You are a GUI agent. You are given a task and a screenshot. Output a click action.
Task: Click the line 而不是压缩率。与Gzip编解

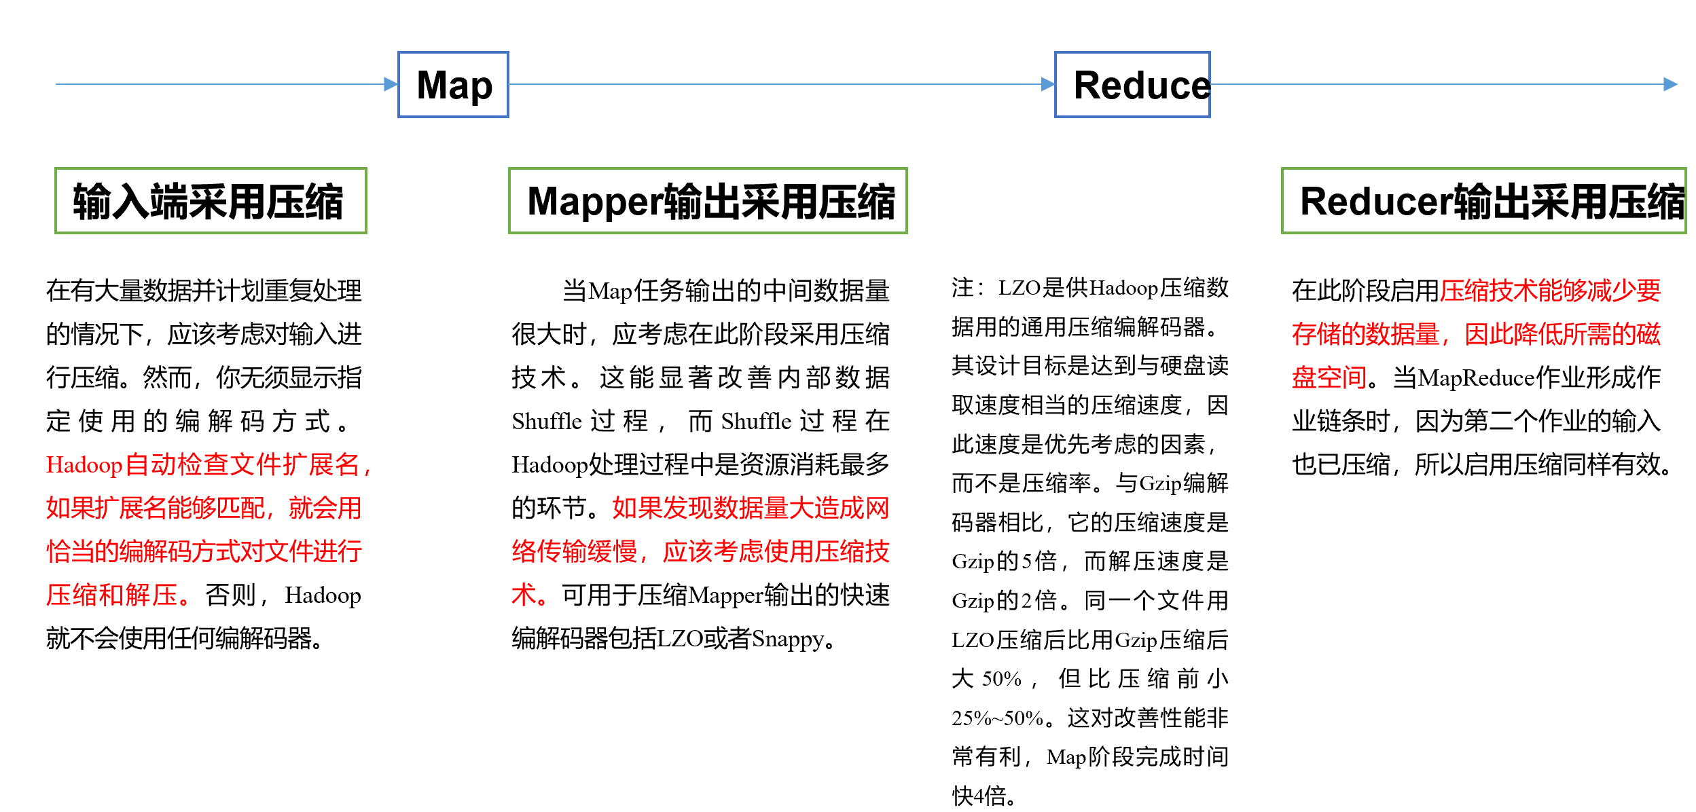coord(1090,483)
